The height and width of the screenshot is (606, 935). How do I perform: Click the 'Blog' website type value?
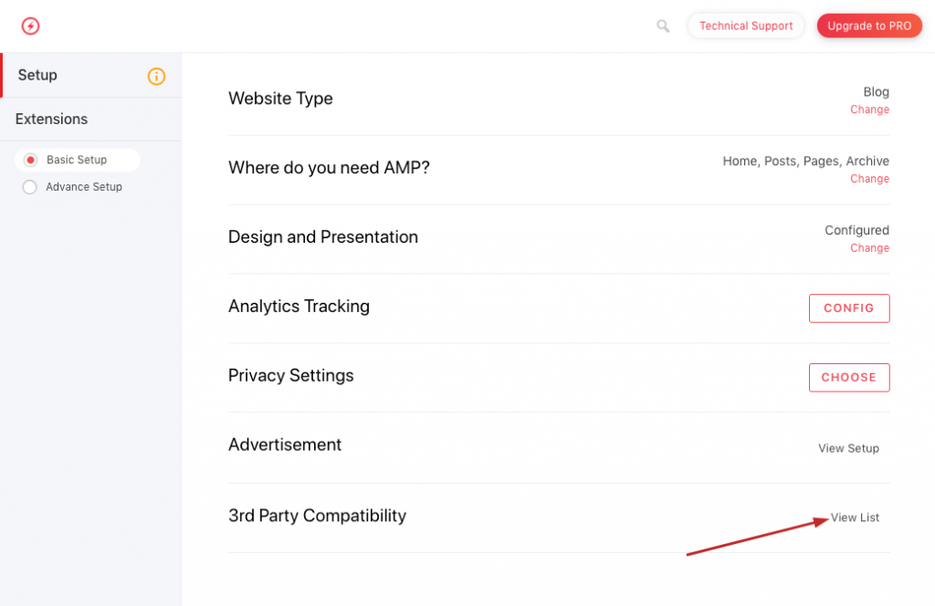876,92
